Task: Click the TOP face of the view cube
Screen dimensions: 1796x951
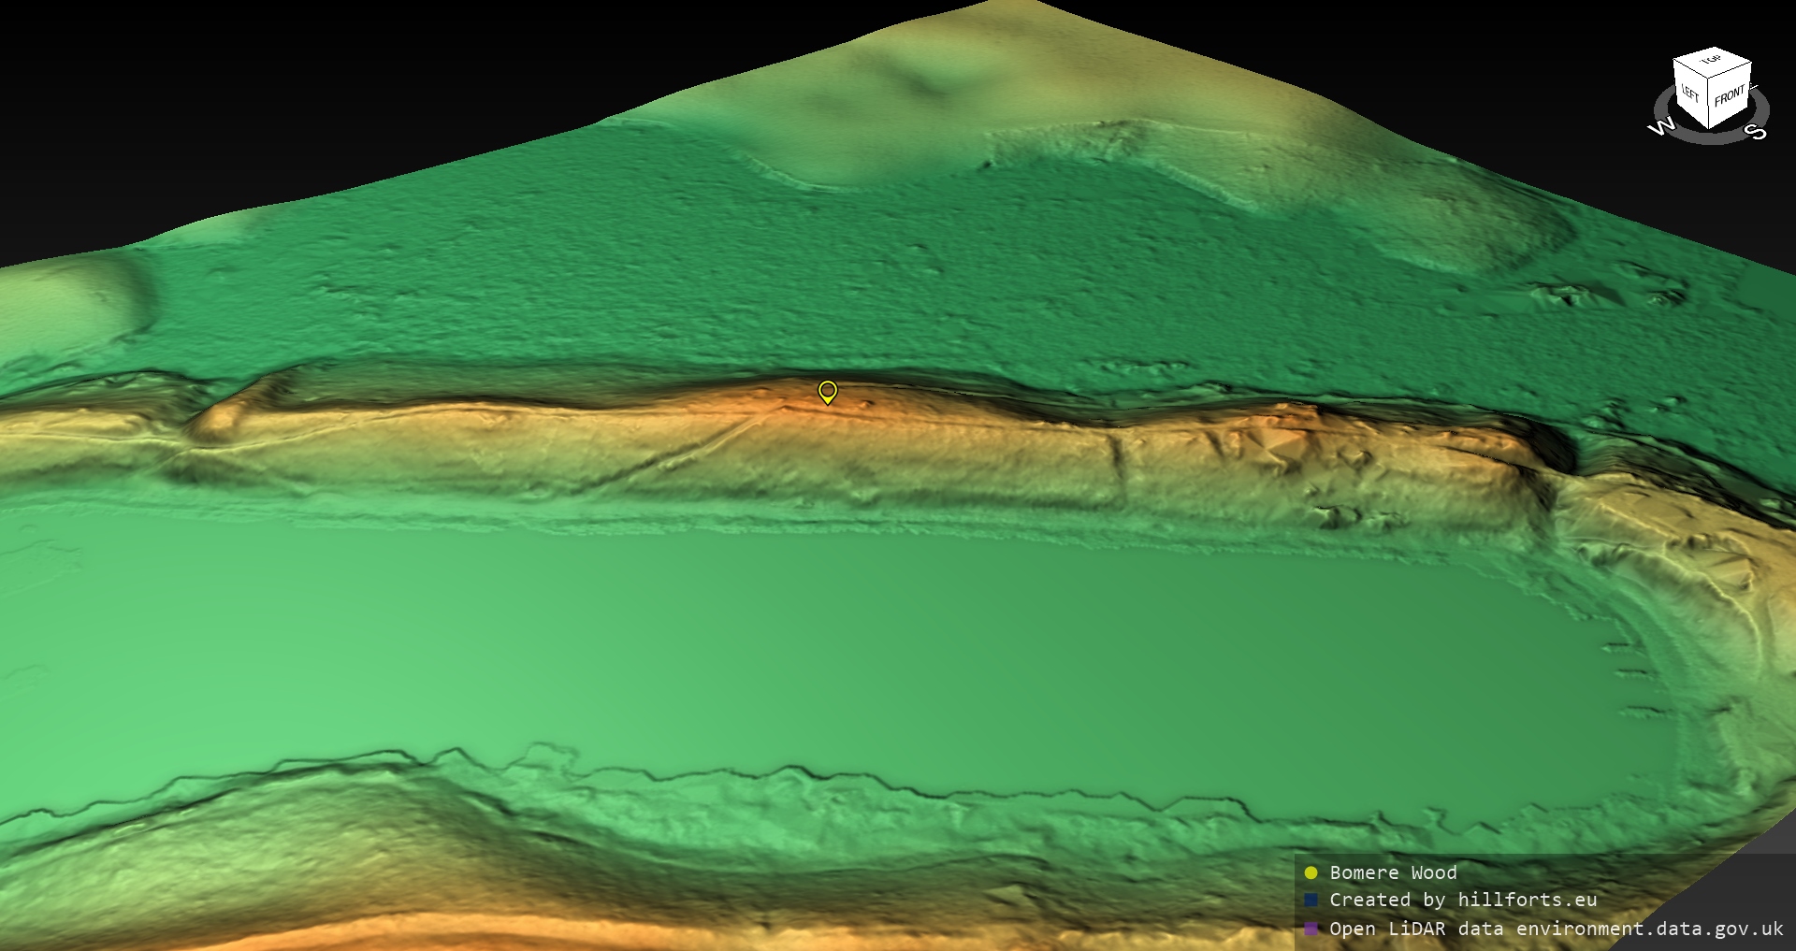Action: (x=1712, y=63)
